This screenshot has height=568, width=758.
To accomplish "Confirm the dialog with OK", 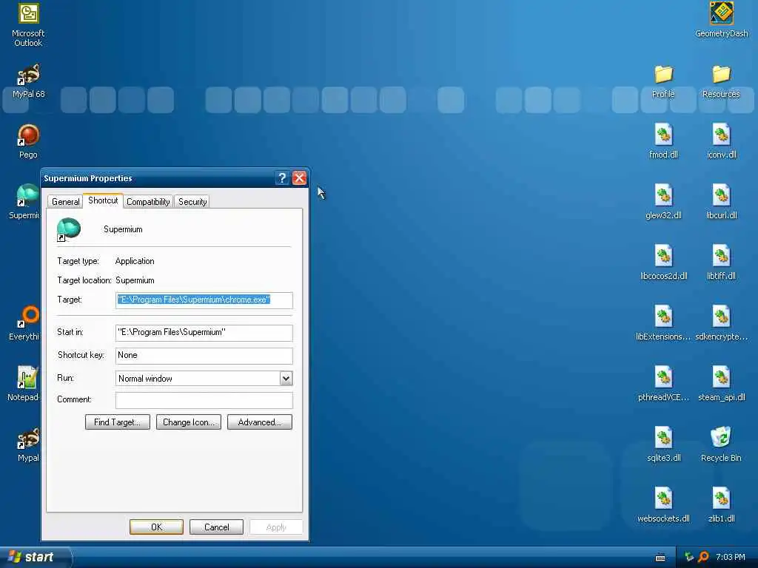I will click(x=157, y=527).
